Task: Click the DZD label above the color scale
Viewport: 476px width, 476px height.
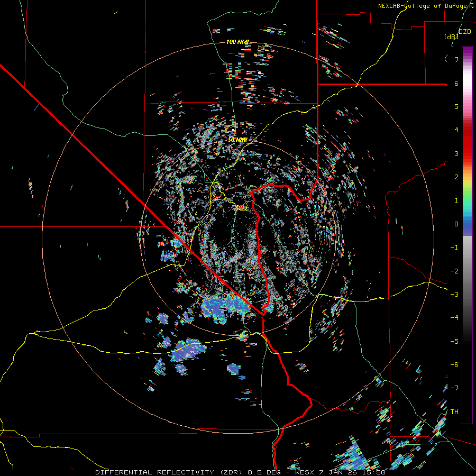Action: coord(465,32)
